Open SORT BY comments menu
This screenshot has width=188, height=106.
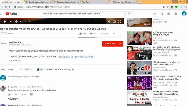click(x=26, y=69)
